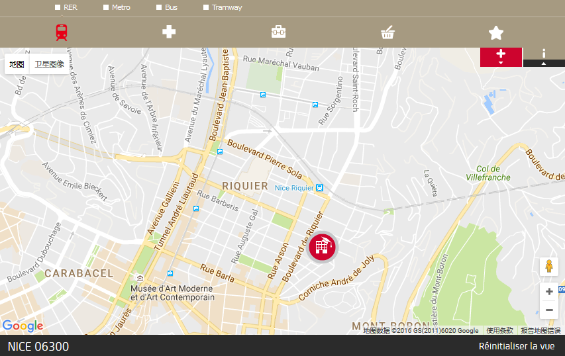
Task: Zoom out with the map minus button
Action: [x=549, y=310]
